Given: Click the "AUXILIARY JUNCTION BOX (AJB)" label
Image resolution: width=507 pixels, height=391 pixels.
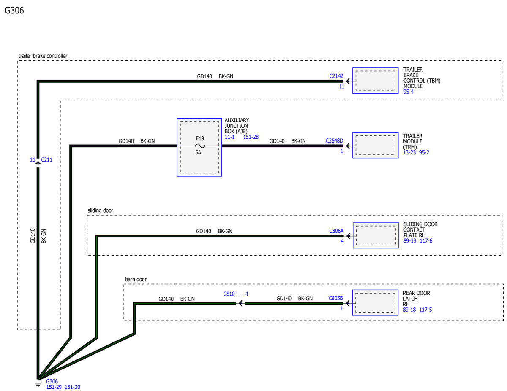Looking at the screenshot, I should 237,126.
